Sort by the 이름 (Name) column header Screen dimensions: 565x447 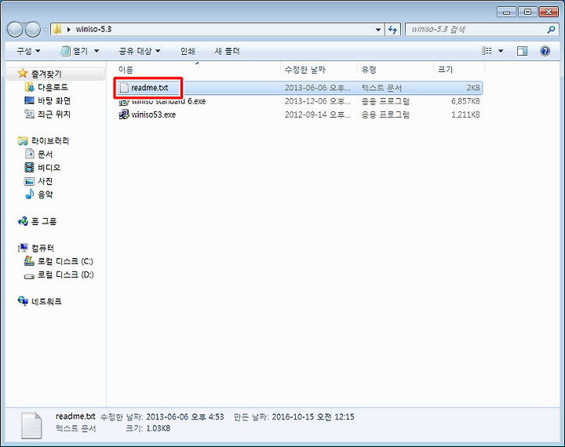[x=126, y=70]
